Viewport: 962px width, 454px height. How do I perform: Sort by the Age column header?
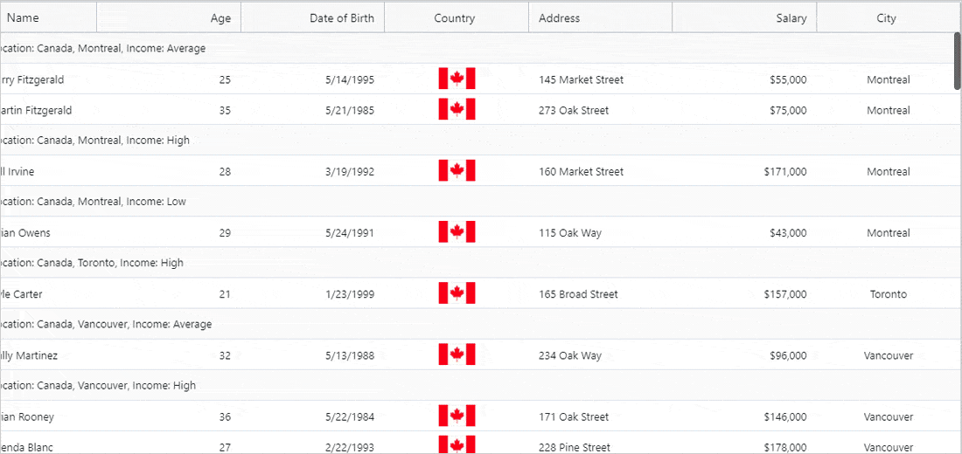click(220, 18)
